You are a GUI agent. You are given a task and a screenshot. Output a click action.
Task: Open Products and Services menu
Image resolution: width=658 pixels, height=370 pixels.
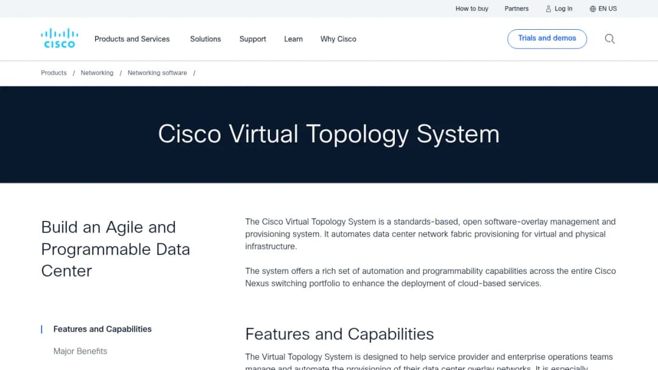coord(132,39)
